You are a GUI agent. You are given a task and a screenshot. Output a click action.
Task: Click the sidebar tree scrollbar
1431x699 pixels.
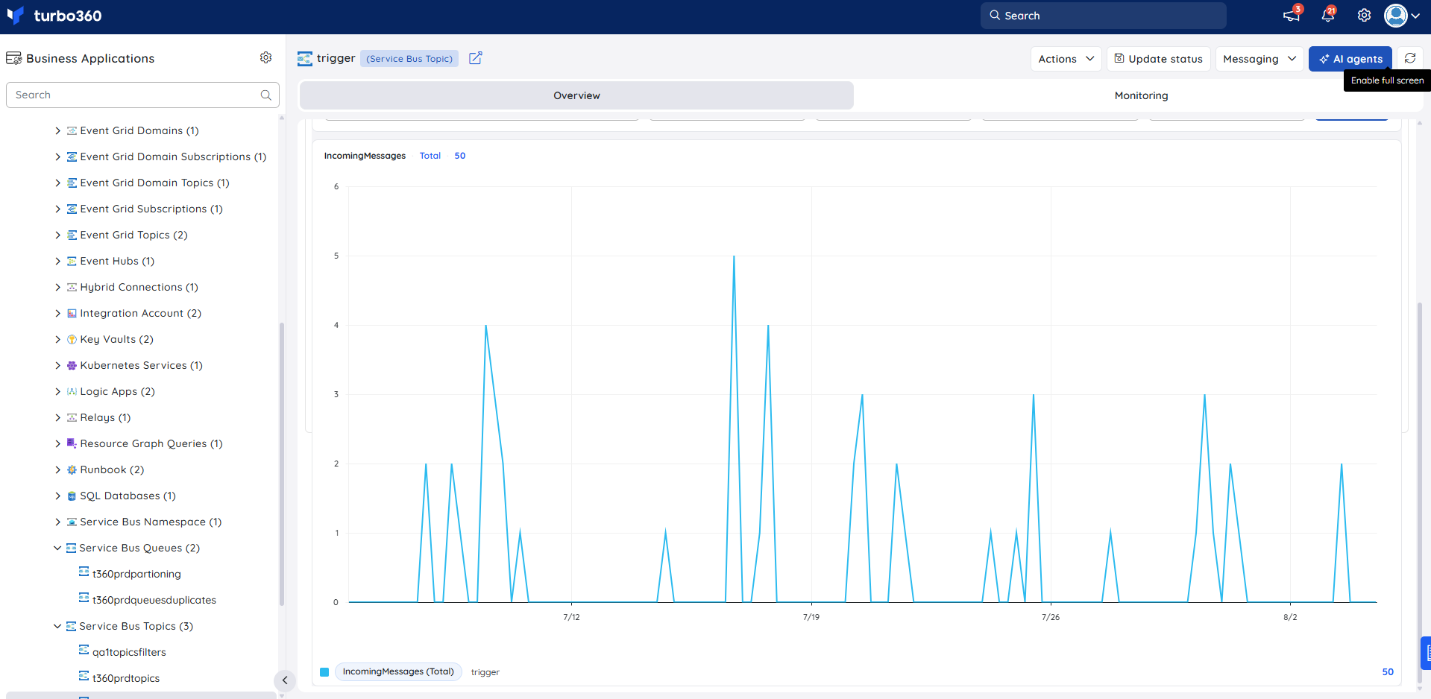(282, 464)
